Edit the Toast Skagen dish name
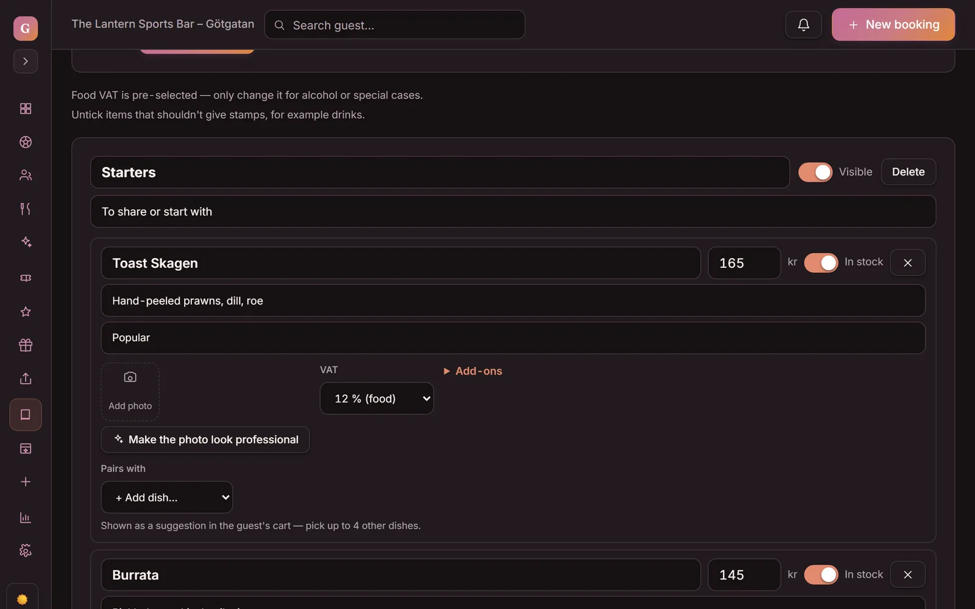This screenshot has height=609, width=975. point(401,263)
